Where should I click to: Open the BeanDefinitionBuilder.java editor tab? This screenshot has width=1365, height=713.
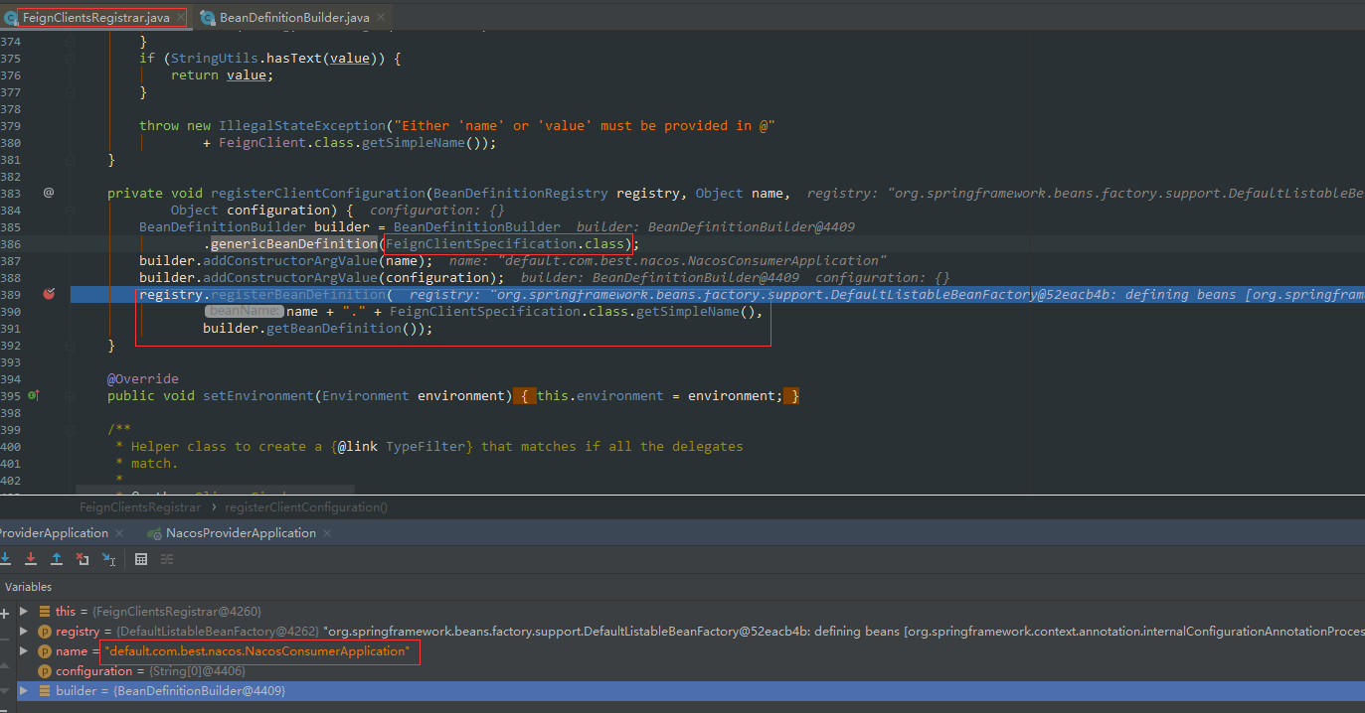[x=294, y=18]
